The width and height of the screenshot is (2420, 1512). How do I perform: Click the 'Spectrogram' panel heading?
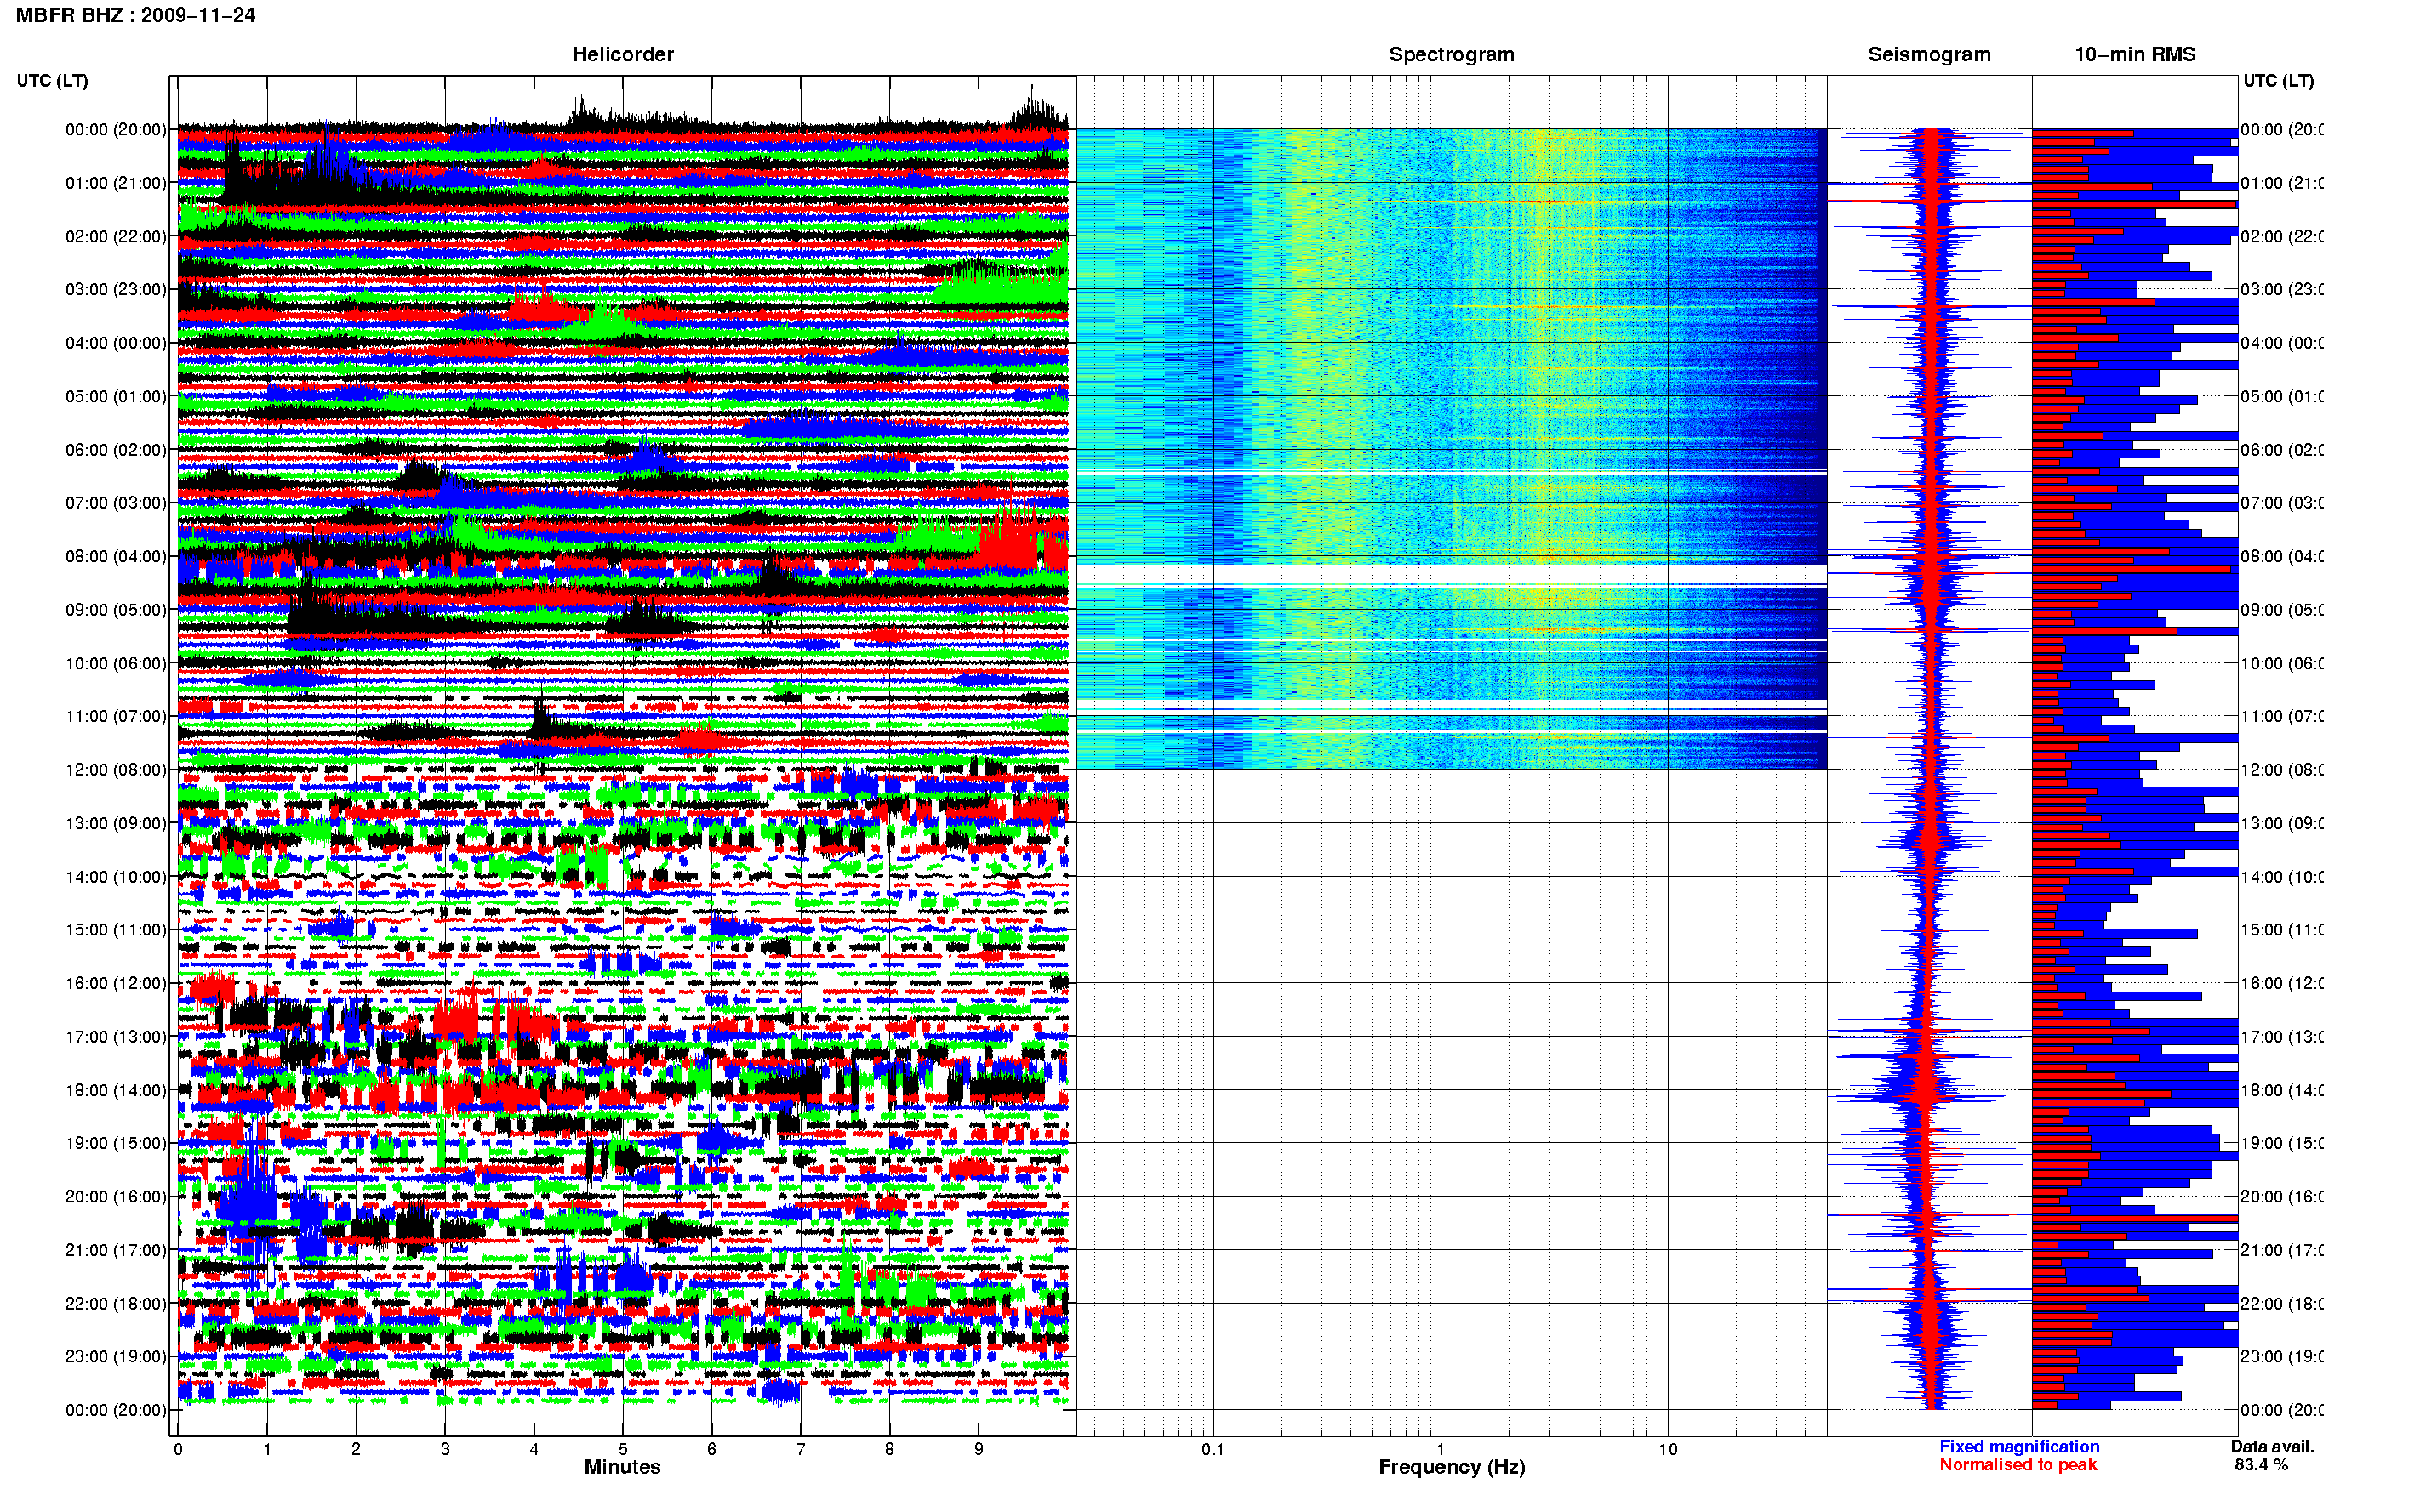coord(1452,54)
